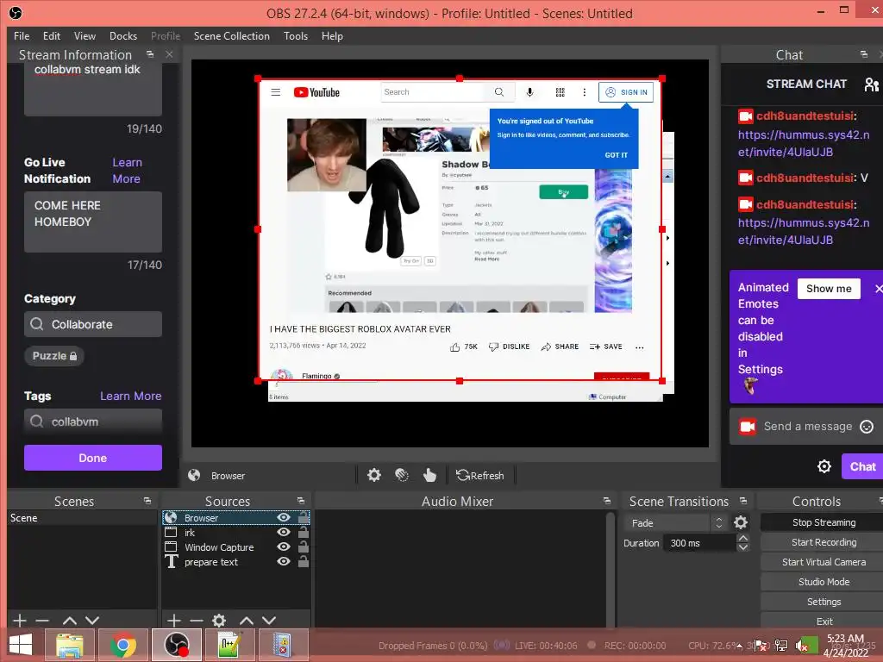Click Stop Streaming button
This screenshot has width=883, height=662.
(x=824, y=522)
